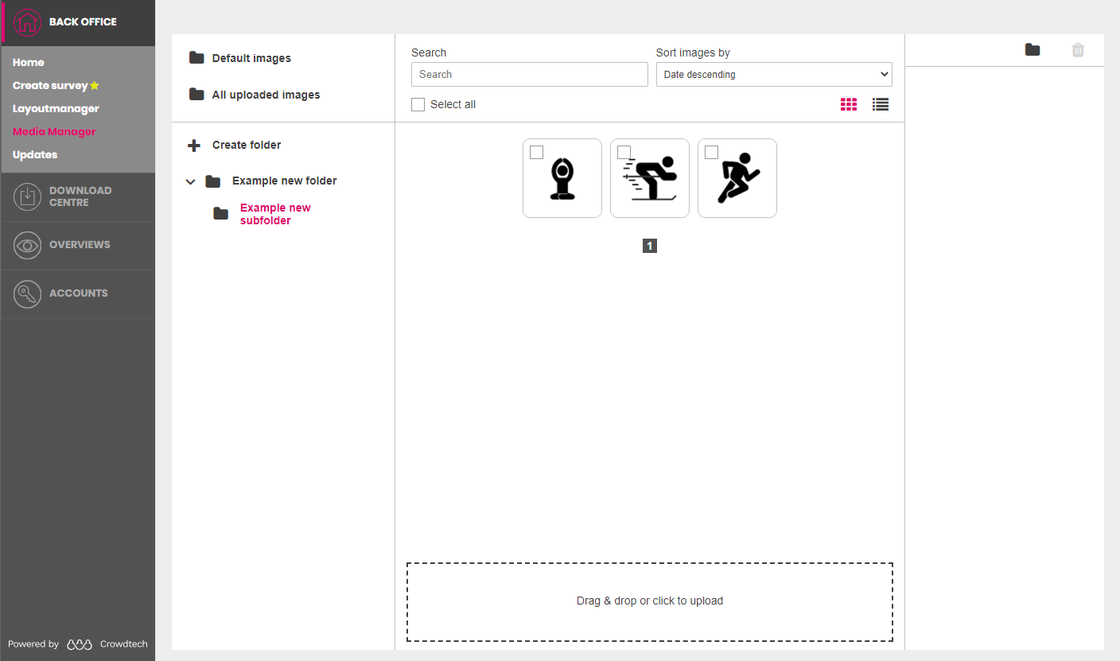The height and width of the screenshot is (661, 1120).
Task: Select Example new folder
Action: click(x=285, y=181)
